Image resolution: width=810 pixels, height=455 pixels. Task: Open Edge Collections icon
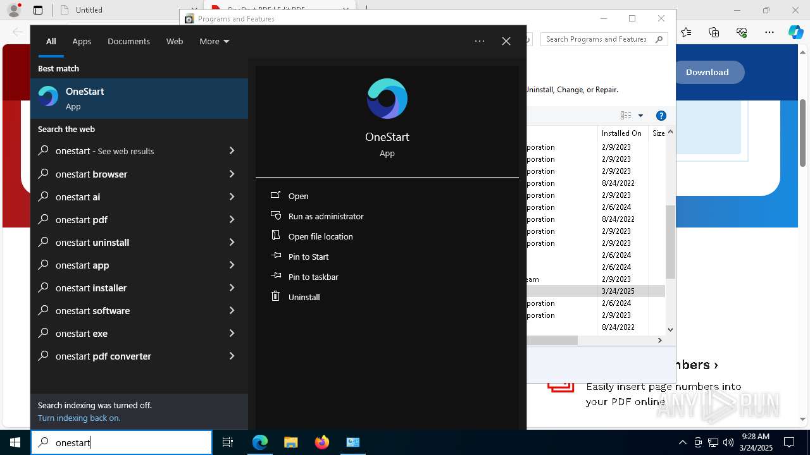pyautogui.click(x=714, y=32)
